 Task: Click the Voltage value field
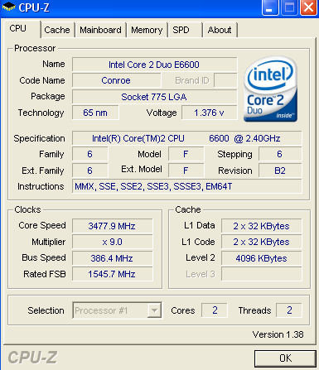click(x=209, y=113)
